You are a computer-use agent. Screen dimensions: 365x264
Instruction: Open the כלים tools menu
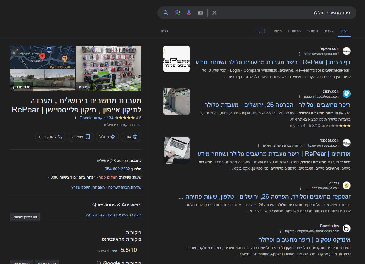click(164, 31)
